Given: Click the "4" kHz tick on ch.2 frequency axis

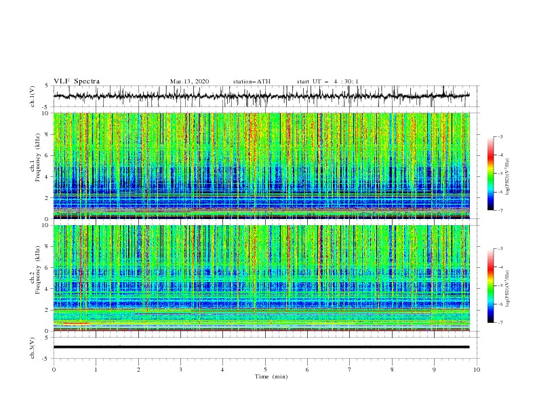Looking at the screenshot, I should (x=48, y=289).
